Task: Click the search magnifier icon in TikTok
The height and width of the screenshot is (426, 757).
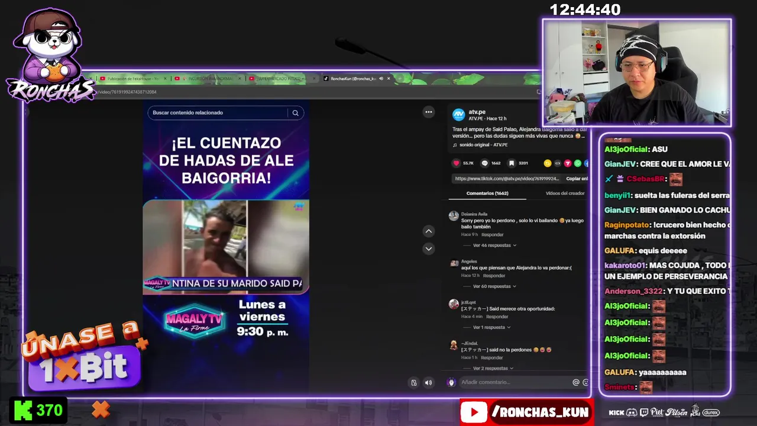Action: coord(295,113)
